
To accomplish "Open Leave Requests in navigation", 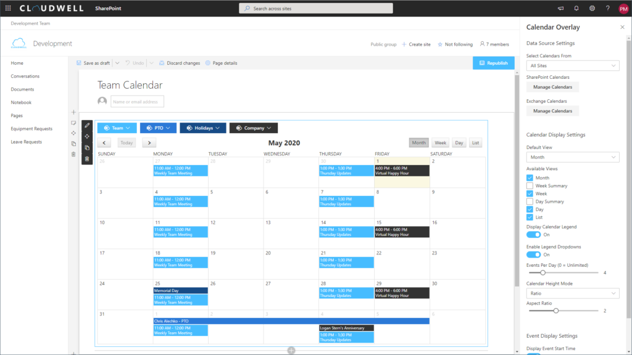I will [26, 142].
